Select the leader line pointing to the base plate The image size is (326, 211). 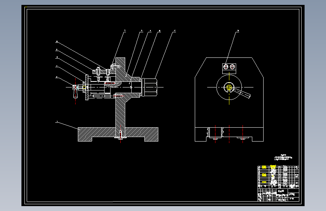68,126
